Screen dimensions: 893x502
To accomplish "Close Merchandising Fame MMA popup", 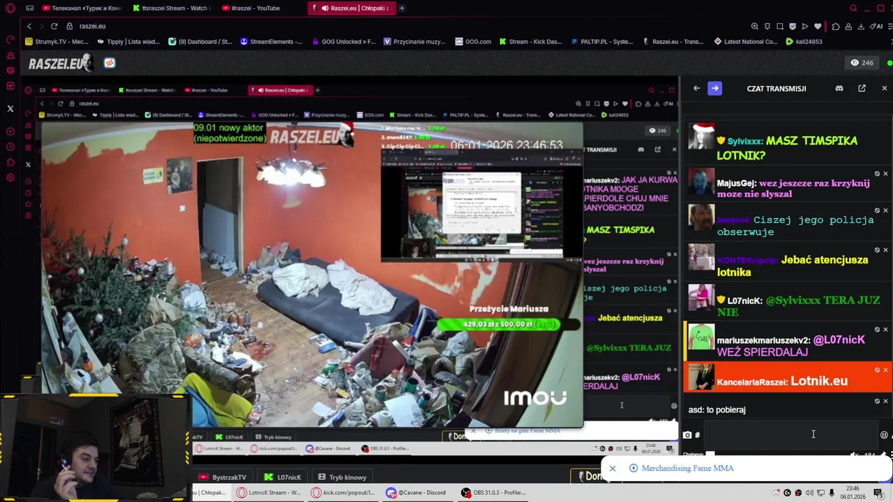I will coord(613,469).
